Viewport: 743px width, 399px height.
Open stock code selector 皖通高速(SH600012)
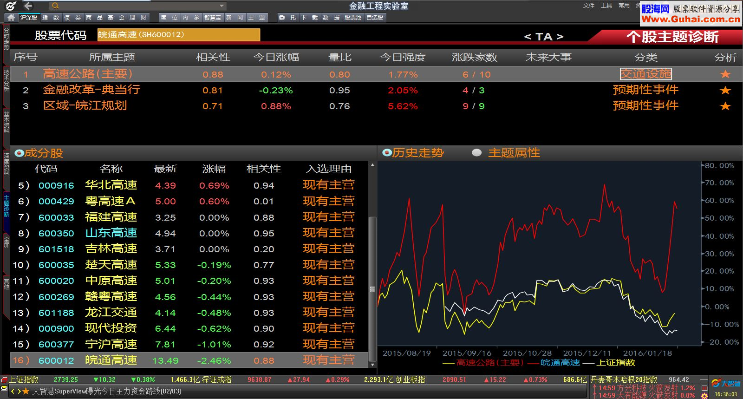178,35
